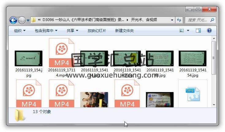Select thumbnail of 20161119_154148.jpg
Screen dimensions: 225x132
(160, 58)
